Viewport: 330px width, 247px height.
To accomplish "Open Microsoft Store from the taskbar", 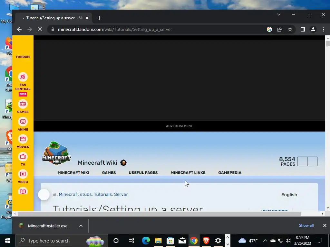I will 170,241.
